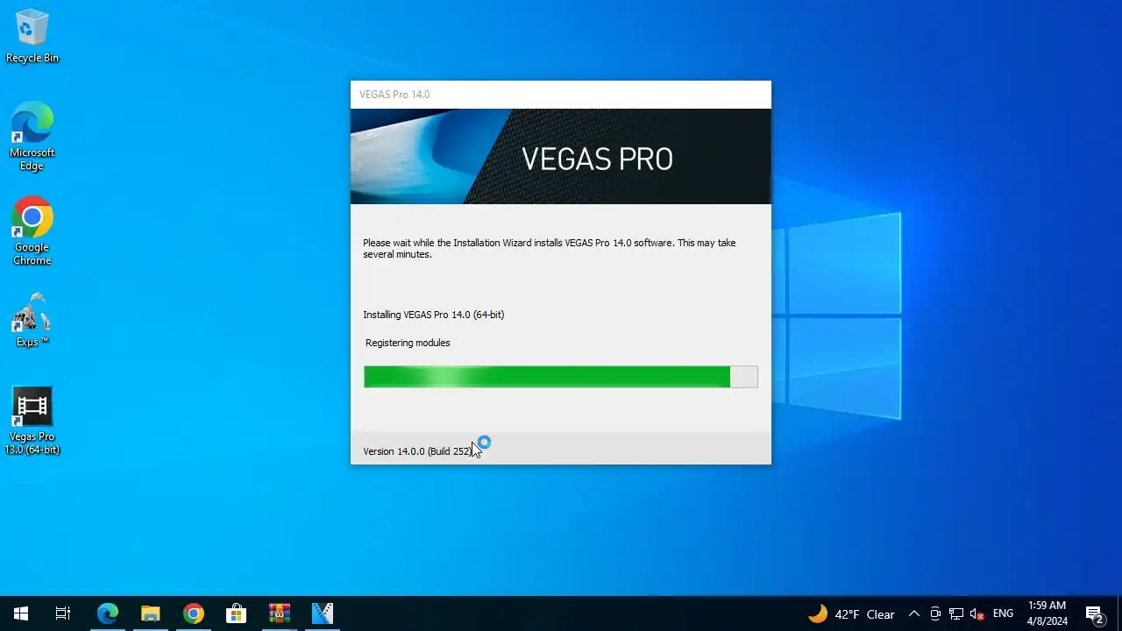
Task: Open Task View from the taskbar
Action: 63,613
